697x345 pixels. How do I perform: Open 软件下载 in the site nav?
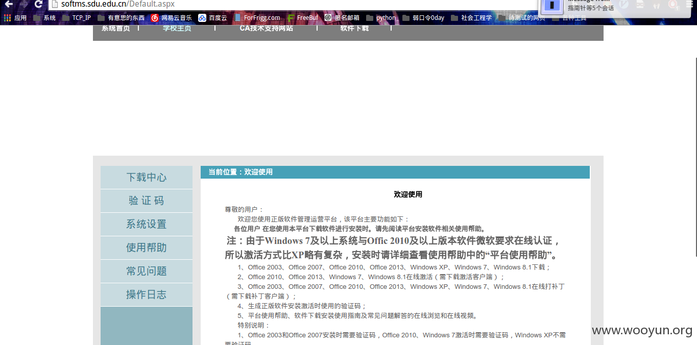point(354,29)
